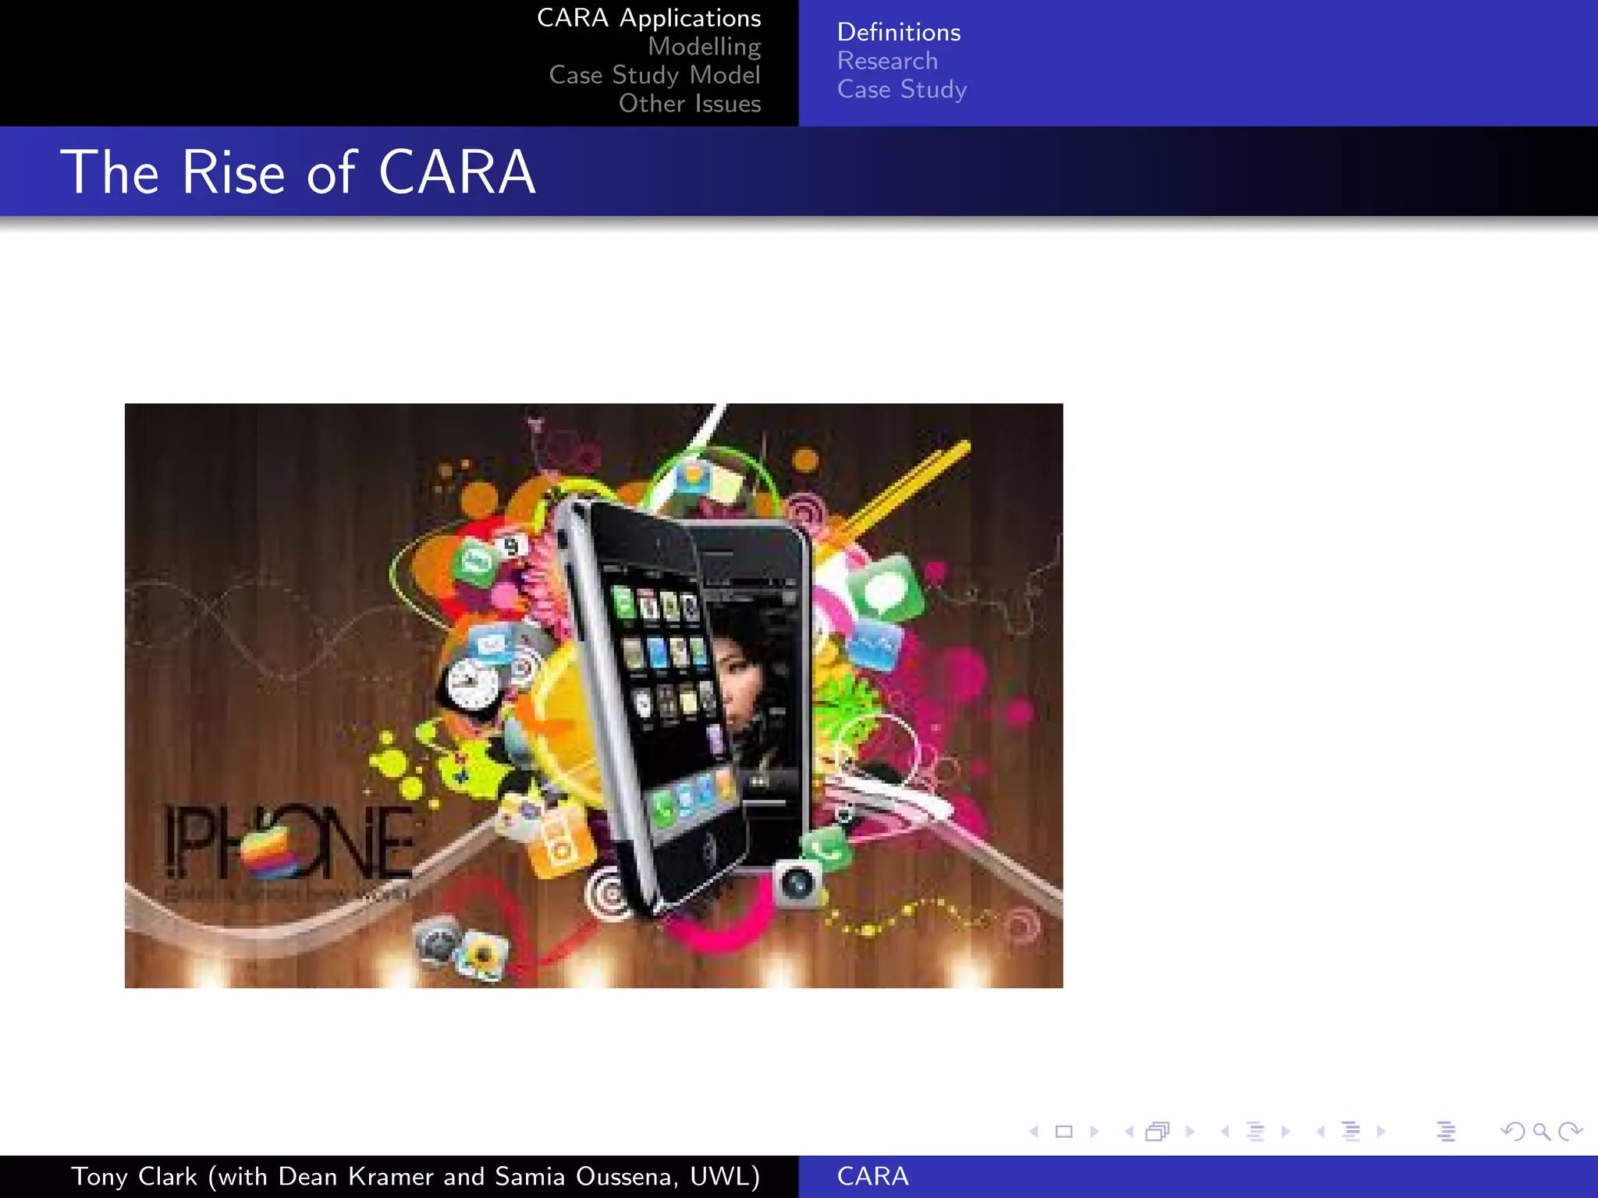
Task: Click the slide rectangle navigation icon
Action: point(1064,1132)
